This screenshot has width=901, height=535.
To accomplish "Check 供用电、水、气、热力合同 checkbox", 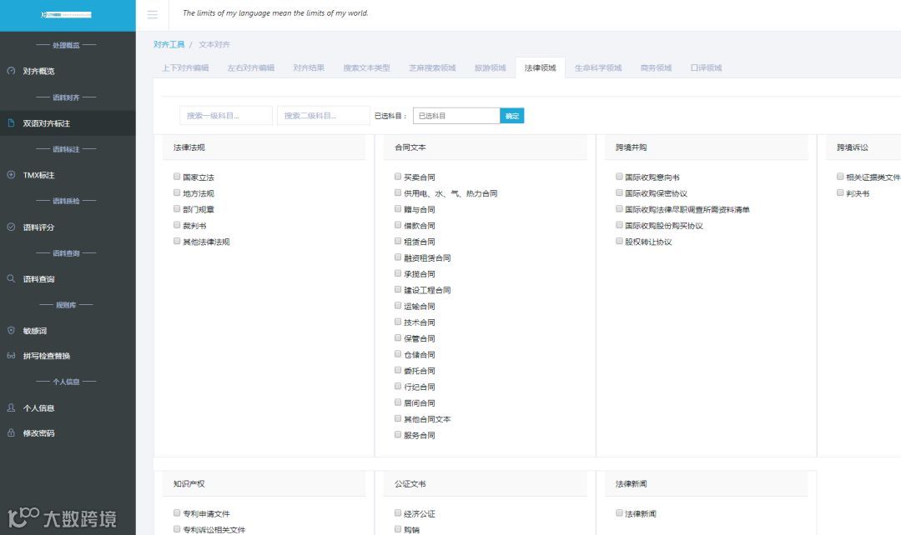I will pos(398,192).
